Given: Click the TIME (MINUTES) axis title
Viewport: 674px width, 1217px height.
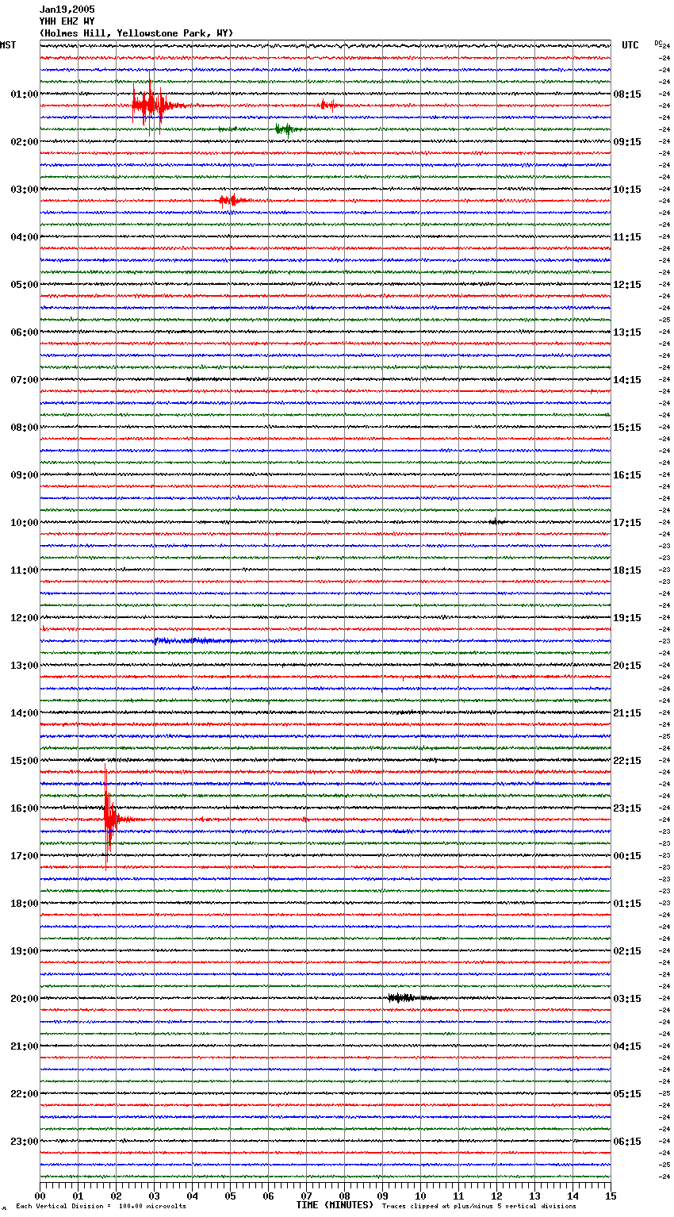Looking at the screenshot, I should pos(335,1205).
